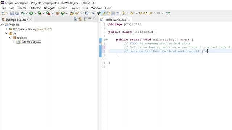Open the Source menu
Screen dimensions: 232x130
coord(22,8)
